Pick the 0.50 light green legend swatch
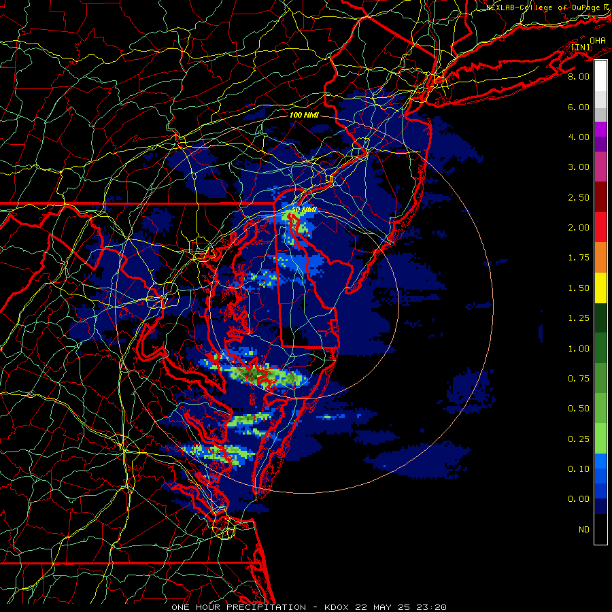612x612 pixels. coord(600,408)
